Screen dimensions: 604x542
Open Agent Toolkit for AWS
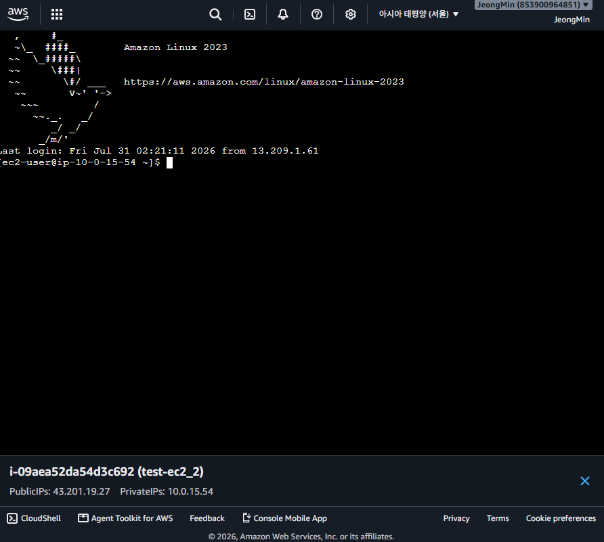click(x=125, y=518)
